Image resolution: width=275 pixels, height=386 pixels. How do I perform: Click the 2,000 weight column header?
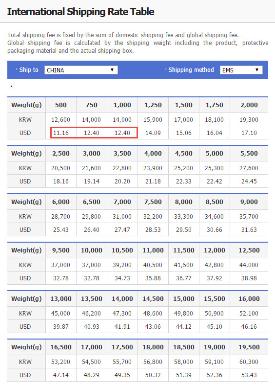(x=249, y=105)
